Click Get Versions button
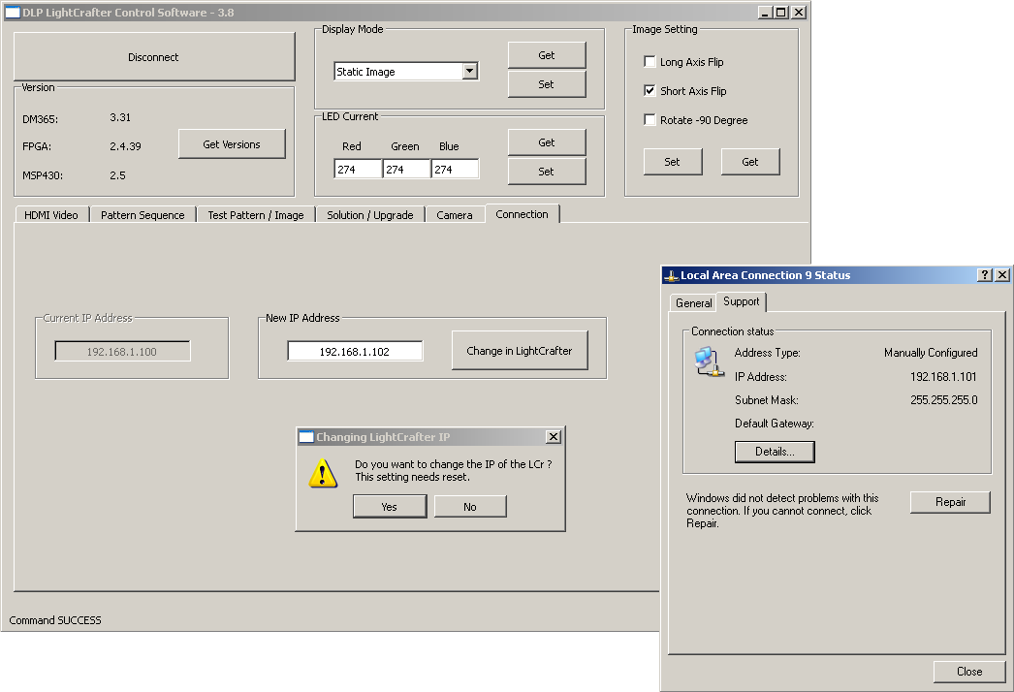 click(232, 144)
